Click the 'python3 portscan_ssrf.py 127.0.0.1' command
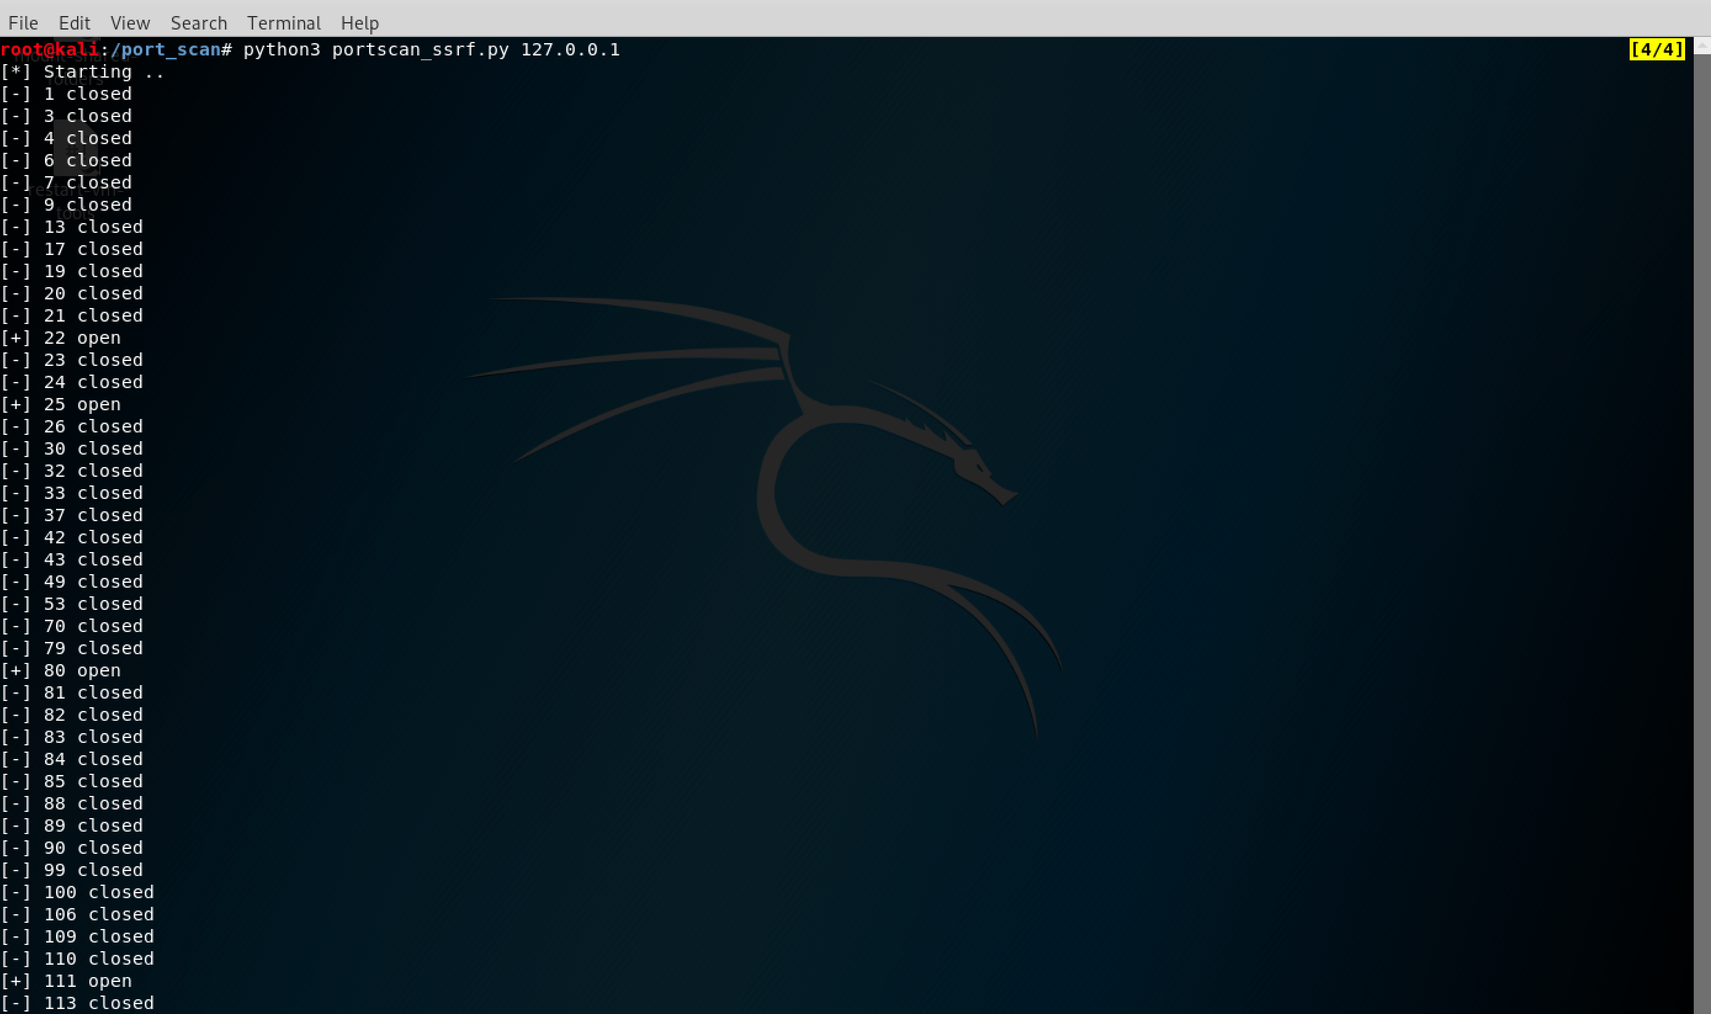Image resolution: width=1711 pixels, height=1014 pixels. (x=432, y=50)
